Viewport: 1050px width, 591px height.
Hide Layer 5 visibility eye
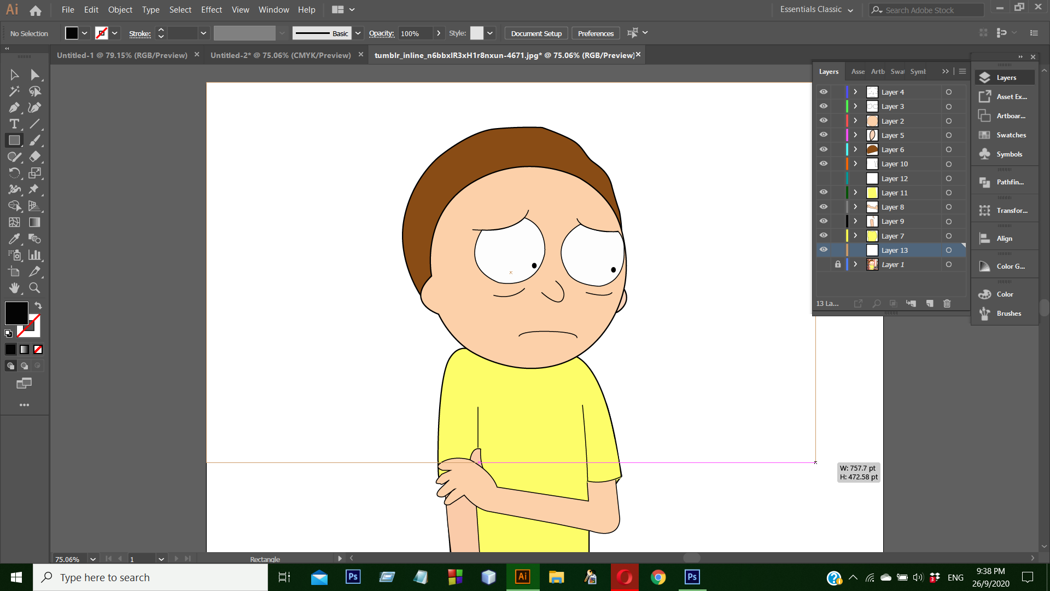point(824,135)
